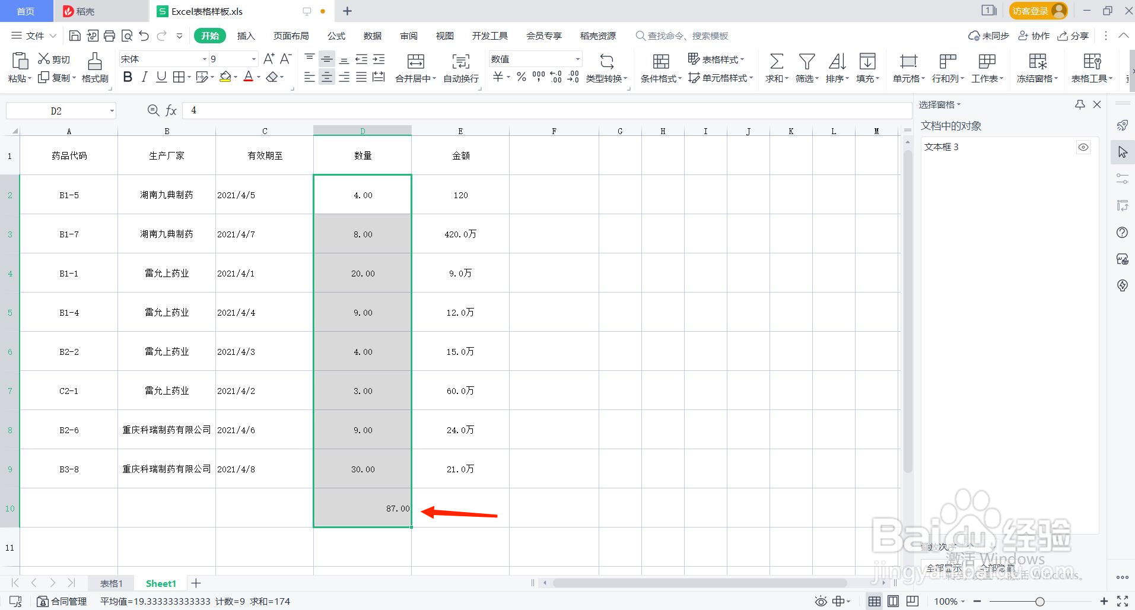Screen dimensions: 1135x610
Task: Click the insert function fx icon
Action: [x=171, y=110]
